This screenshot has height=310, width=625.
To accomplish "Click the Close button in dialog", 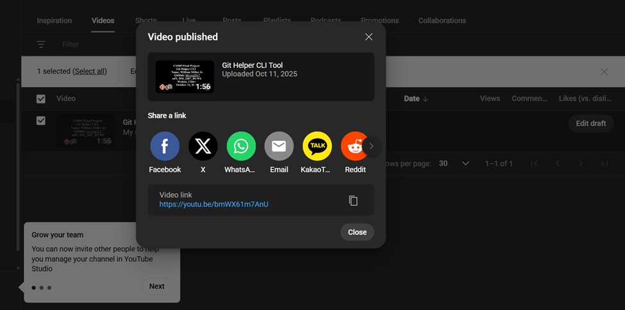I will point(357,232).
